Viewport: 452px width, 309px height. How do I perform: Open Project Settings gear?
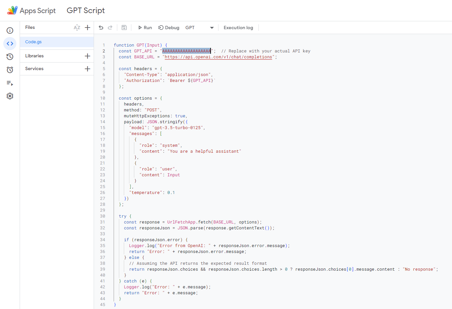[10, 96]
